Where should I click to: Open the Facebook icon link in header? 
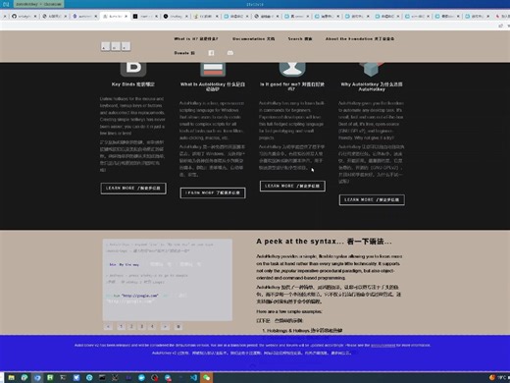click(211, 53)
